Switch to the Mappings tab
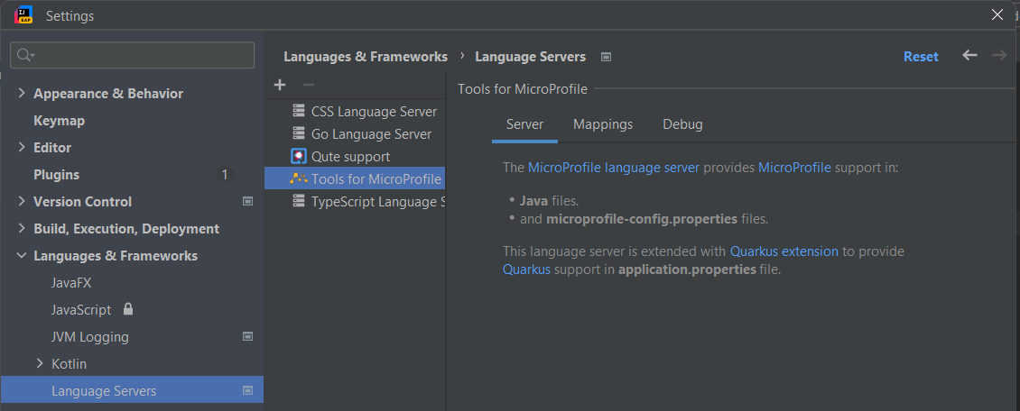This screenshot has height=411, width=1020. 603,124
